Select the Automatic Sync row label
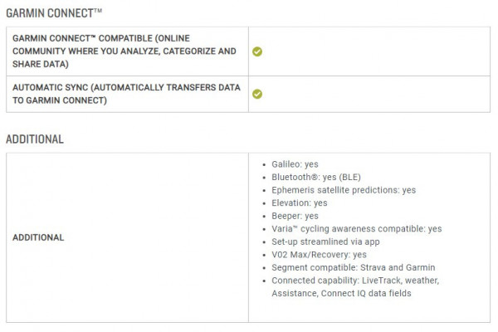 click(126, 94)
